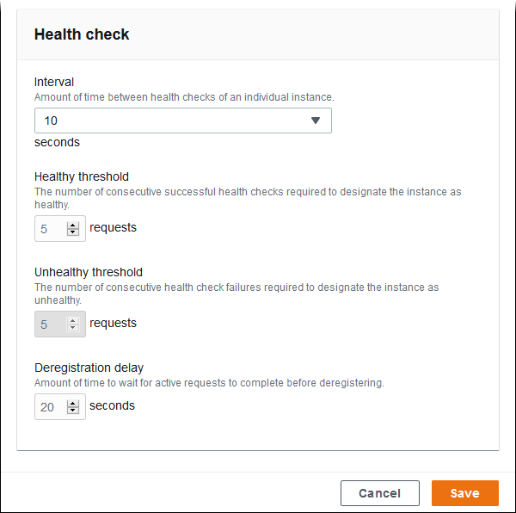Click the Interval description text
This screenshot has height=513, width=516.
coord(184,97)
